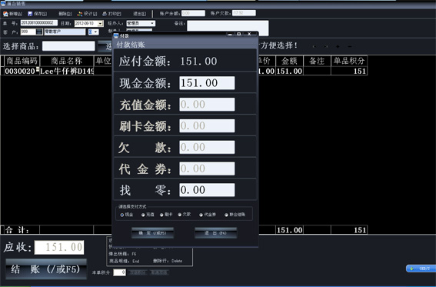Click the 退出 (F4) button in payment dialog
The image size is (436, 287).
point(216,233)
